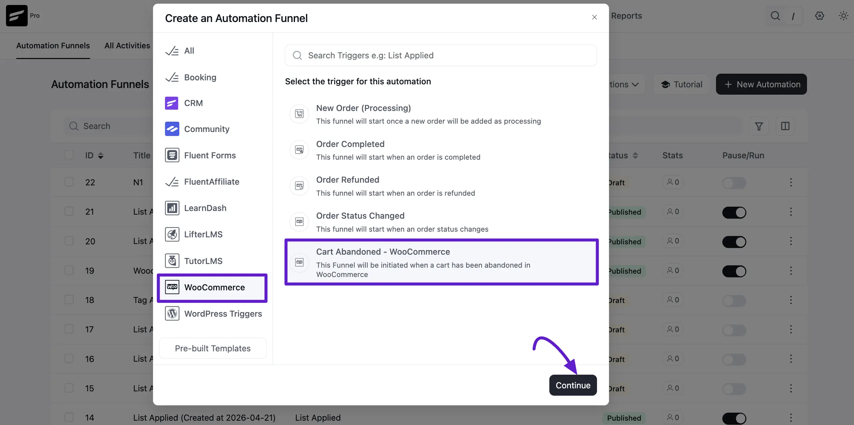Open the more options menu for row 18
Screen dimensions: 854x425
(x=791, y=300)
